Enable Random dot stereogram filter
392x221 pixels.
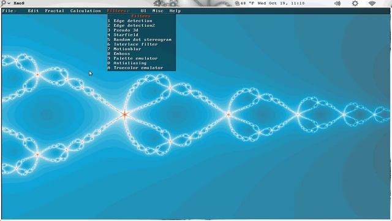pos(141,39)
